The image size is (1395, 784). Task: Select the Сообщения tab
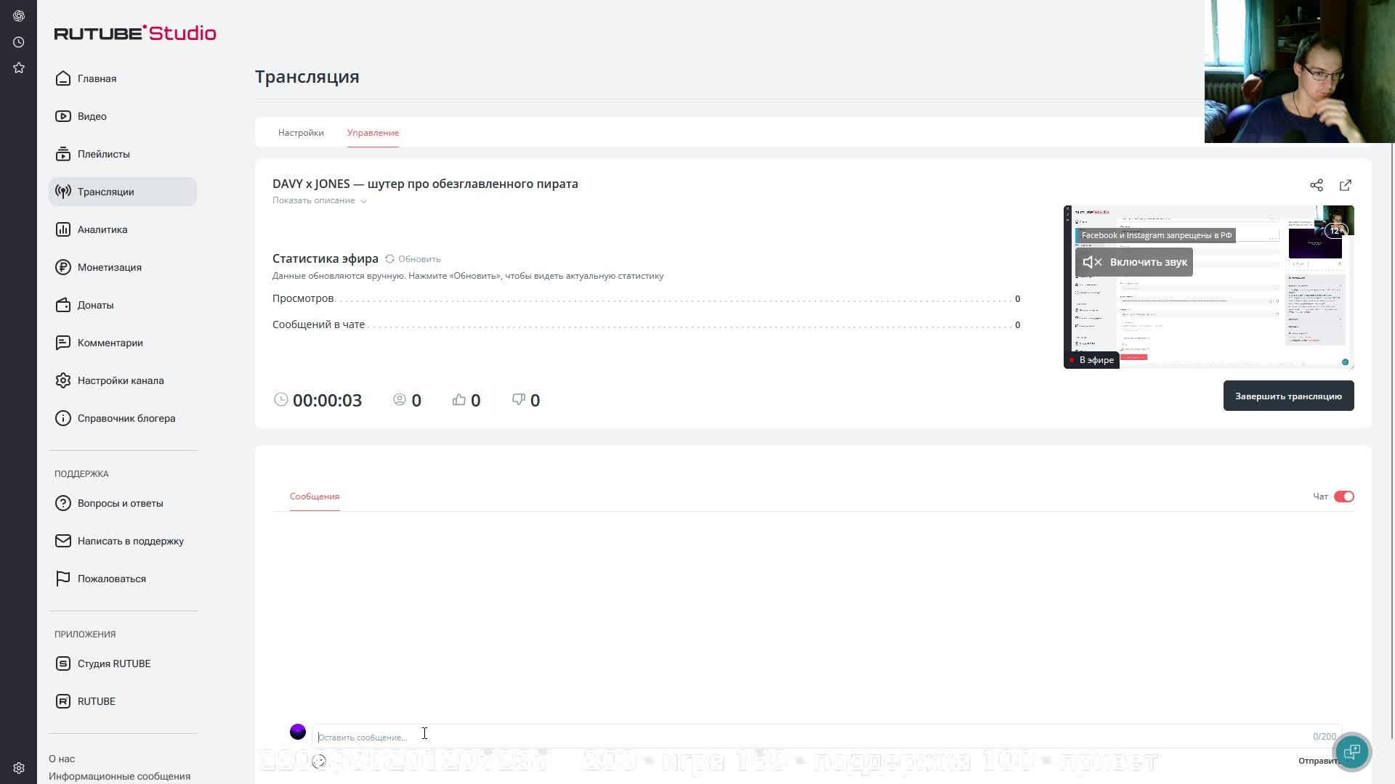[314, 497]
